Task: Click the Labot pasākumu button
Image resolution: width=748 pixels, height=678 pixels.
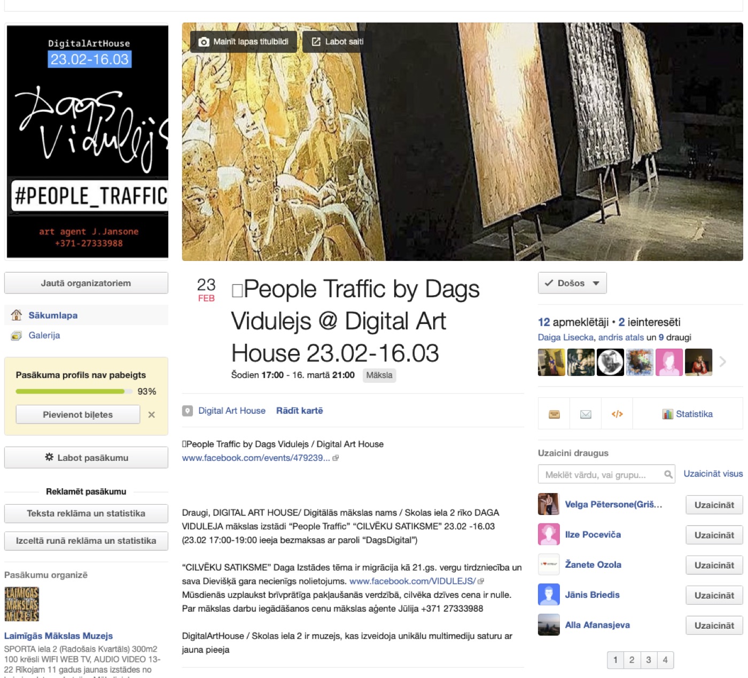Action: point(86,458)
